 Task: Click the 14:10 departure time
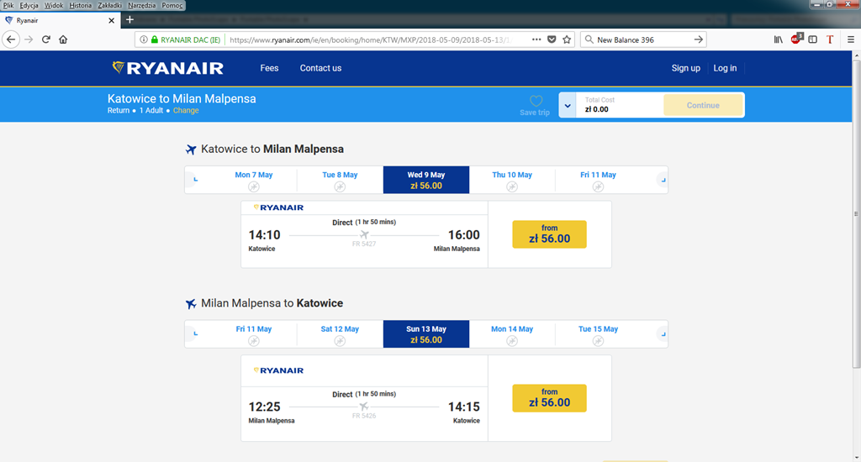[265, 235]
